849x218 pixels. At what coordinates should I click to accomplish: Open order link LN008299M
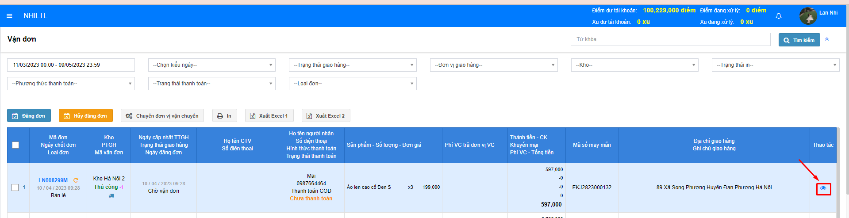53,180
